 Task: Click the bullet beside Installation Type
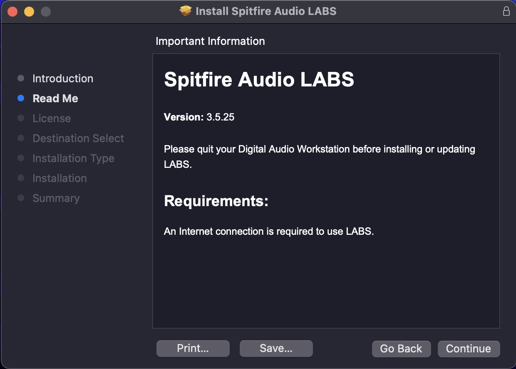coord(21,158)
